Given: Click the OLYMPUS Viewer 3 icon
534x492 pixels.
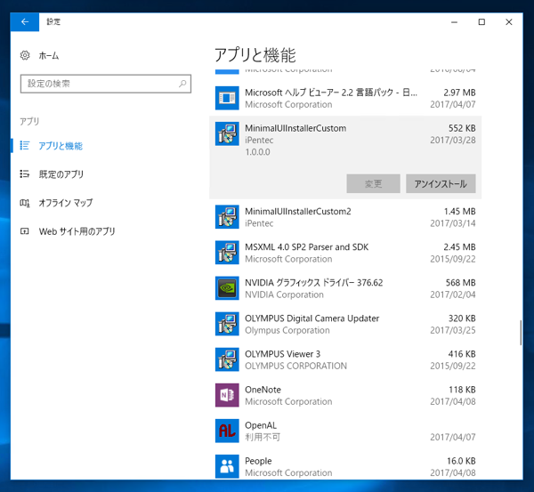Looking at the screenshot, I should tap(227, 359).
